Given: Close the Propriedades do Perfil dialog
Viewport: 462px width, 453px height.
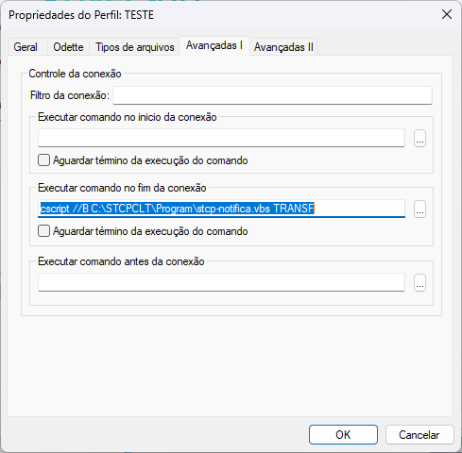Looking at the screenshot, I should (447, 14).
